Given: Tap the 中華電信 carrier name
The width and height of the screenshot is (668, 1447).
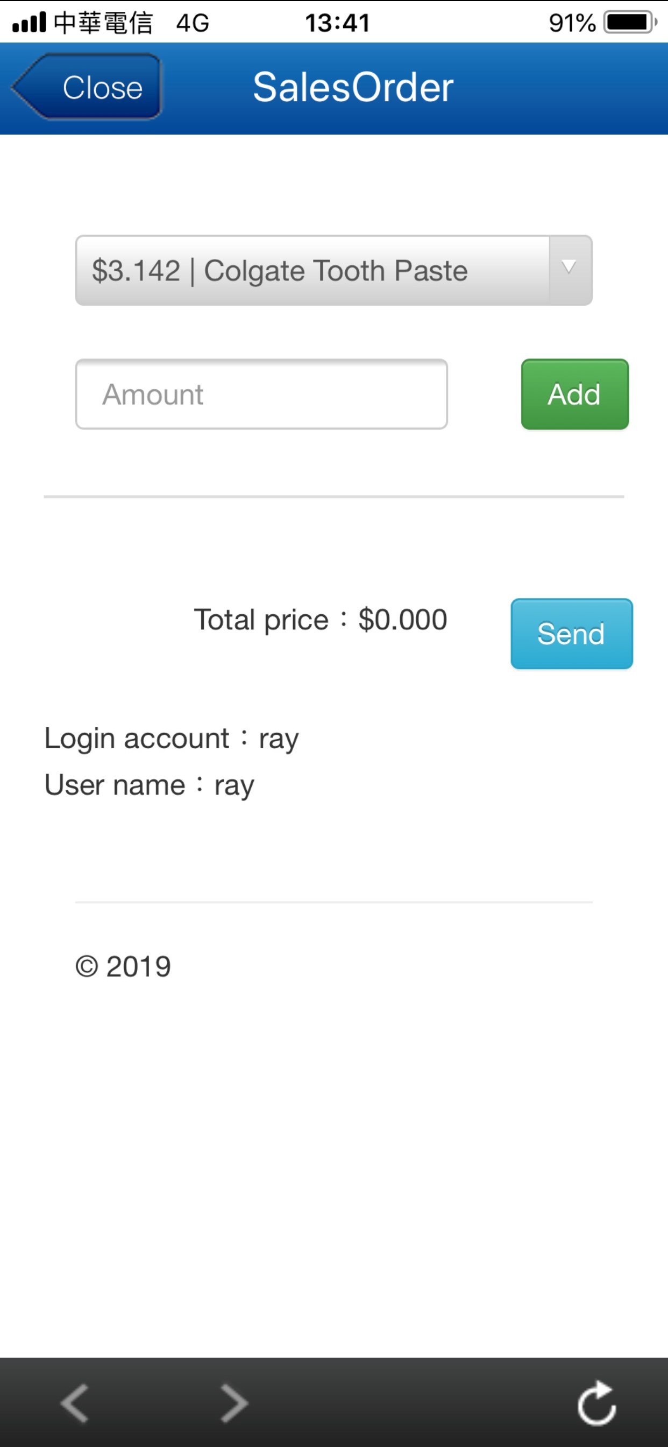Looking at the screenshot, I should [103, 23].
